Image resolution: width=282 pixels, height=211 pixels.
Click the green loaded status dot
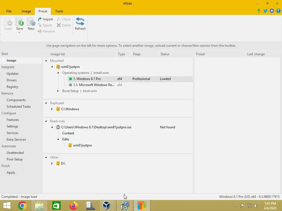coord(70,79)
